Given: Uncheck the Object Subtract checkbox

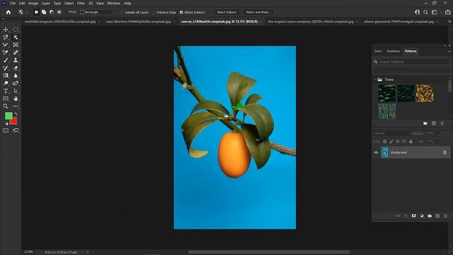Looking at the screenshot, I should pos(181,13).
